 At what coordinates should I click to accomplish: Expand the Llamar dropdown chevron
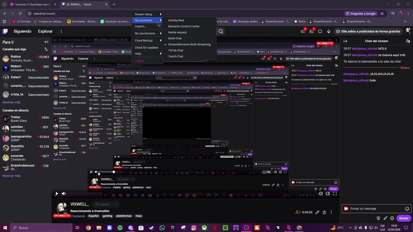pyautogui.click(x=116, y=204)
